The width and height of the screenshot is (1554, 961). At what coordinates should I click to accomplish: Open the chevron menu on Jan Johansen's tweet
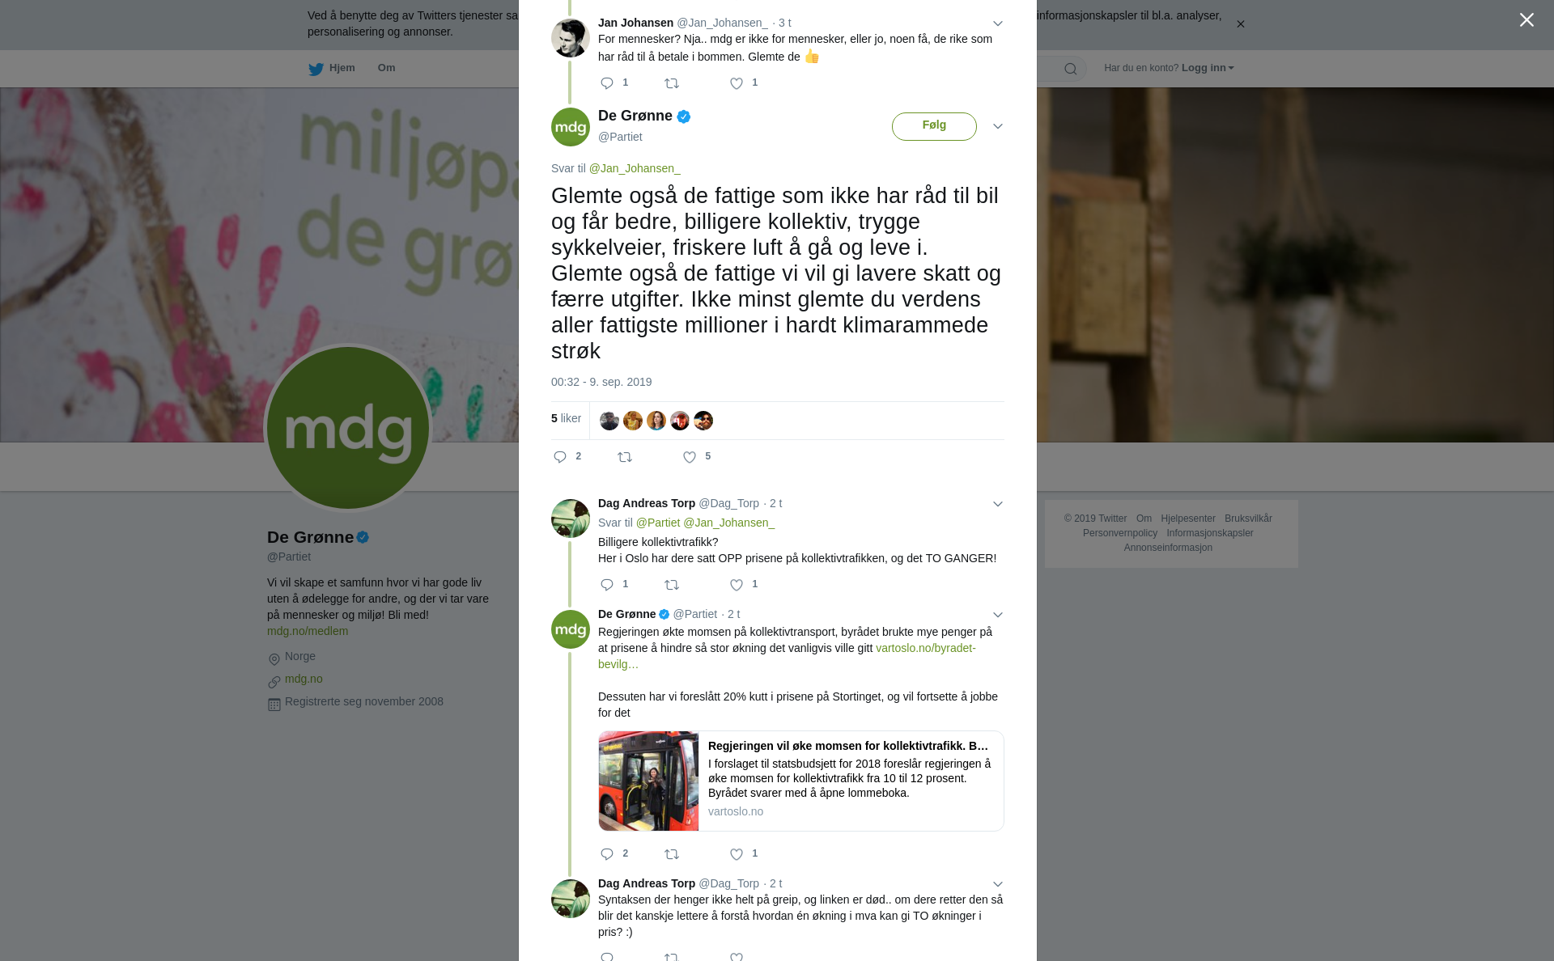coord(998,23)
